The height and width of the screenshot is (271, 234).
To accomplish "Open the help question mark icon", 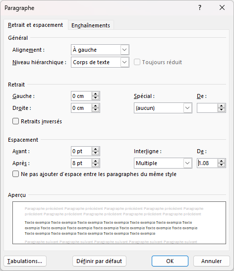I will [199, 7].
